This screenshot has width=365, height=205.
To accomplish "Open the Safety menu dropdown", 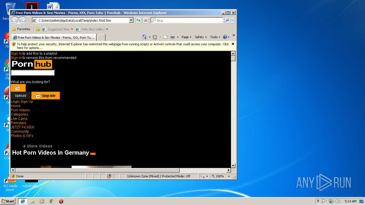I will pos(201,37).
